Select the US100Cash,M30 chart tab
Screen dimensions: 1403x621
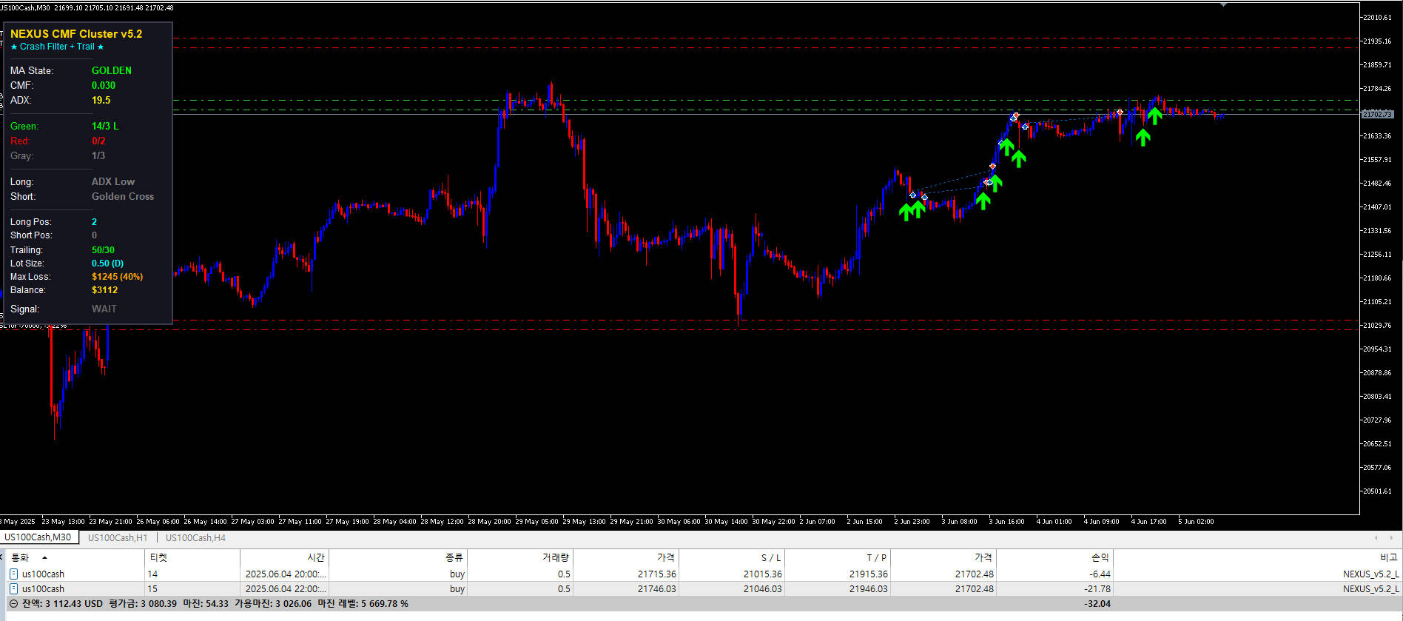click(38, 537)
